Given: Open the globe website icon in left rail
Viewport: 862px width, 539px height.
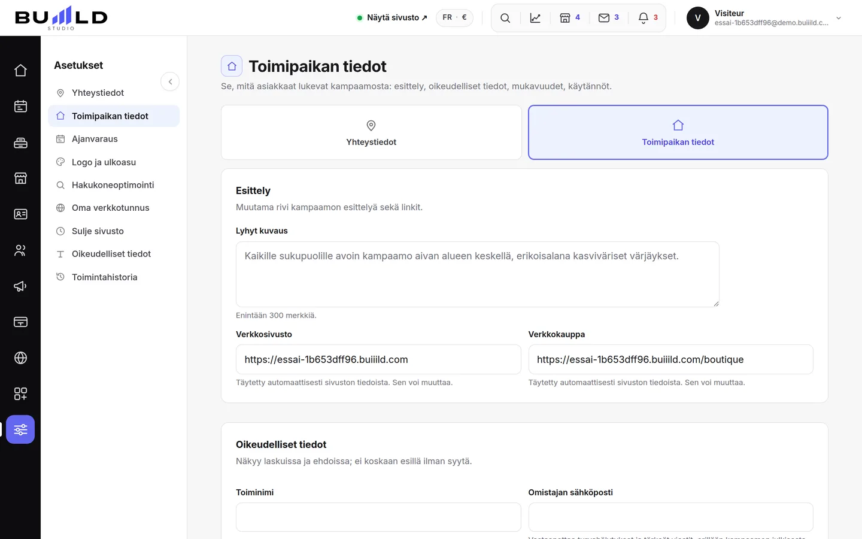Looking at the screenshot, I should tap(20, 358).
